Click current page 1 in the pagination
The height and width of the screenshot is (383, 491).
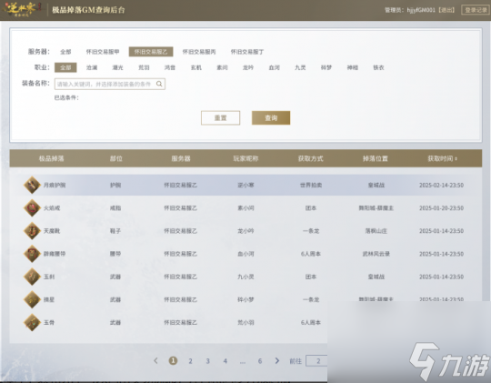pyautogui.click(x=173, y=361)
